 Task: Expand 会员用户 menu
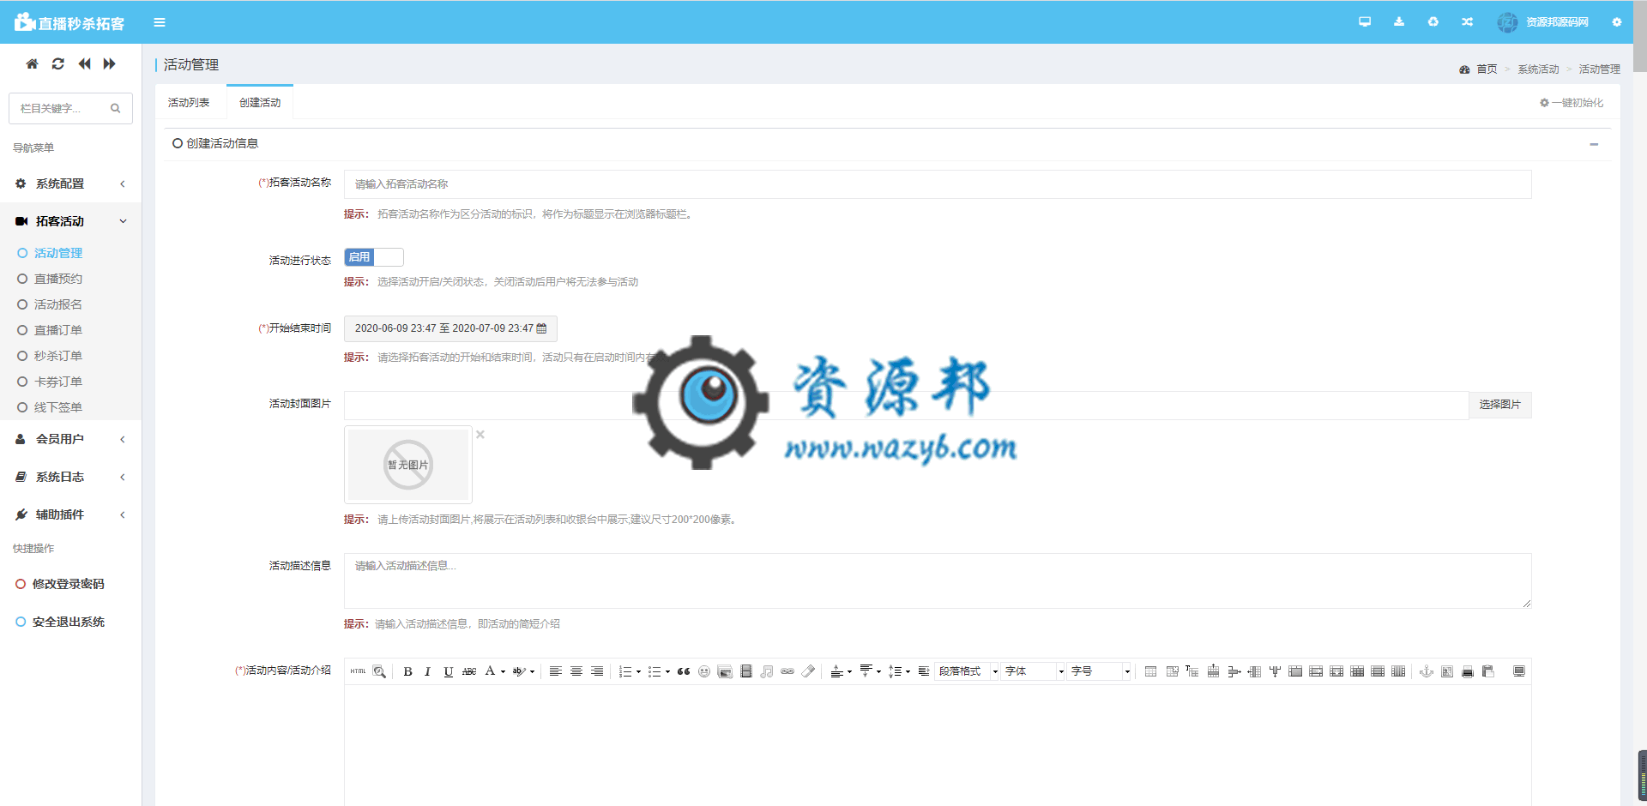pos(70,439)
